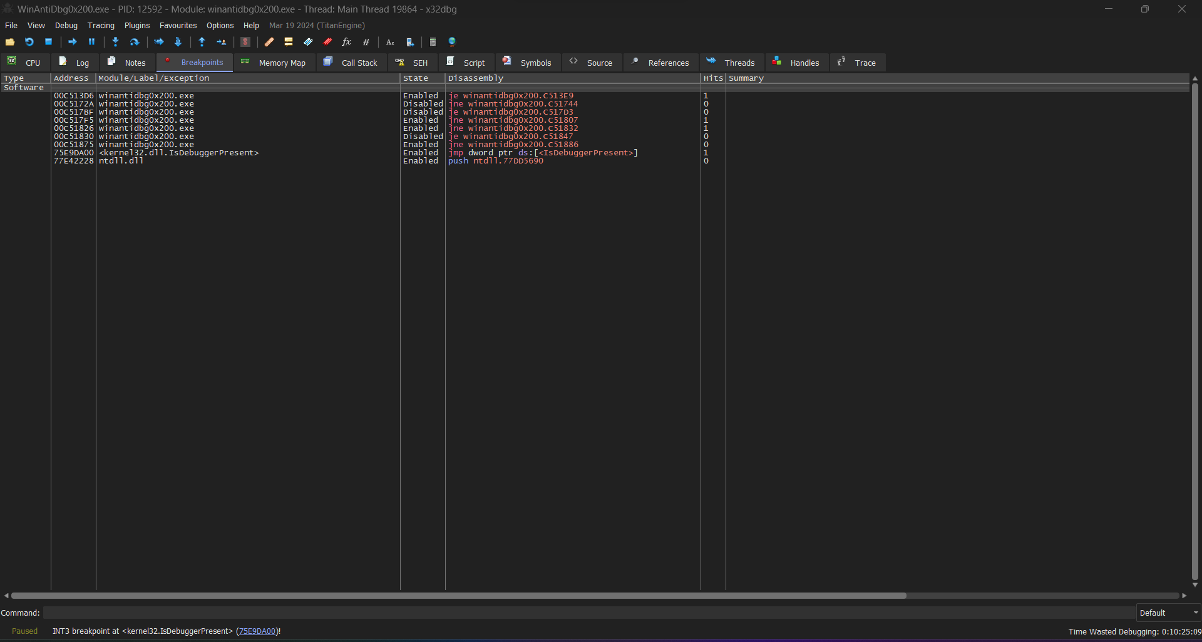Open the Default command type dropdown
The image size is (1202, 642).
click(x=1169, y=613)
